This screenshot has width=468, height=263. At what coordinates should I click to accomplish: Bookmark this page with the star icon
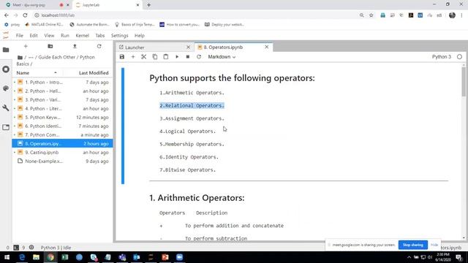[371, 15]
